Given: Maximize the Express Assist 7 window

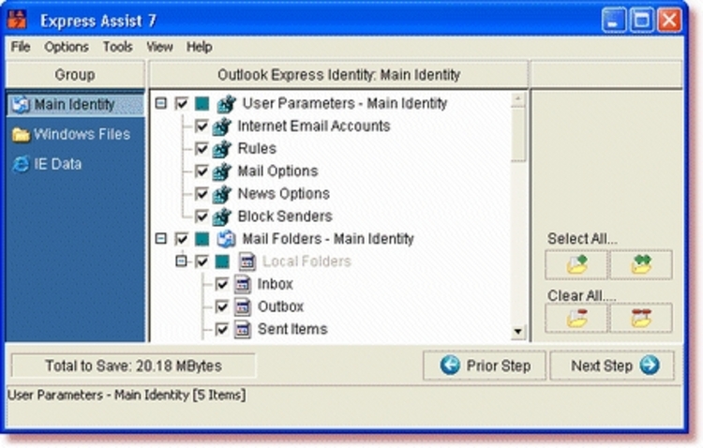Looking at the screenshot, I should click(641, 21).
